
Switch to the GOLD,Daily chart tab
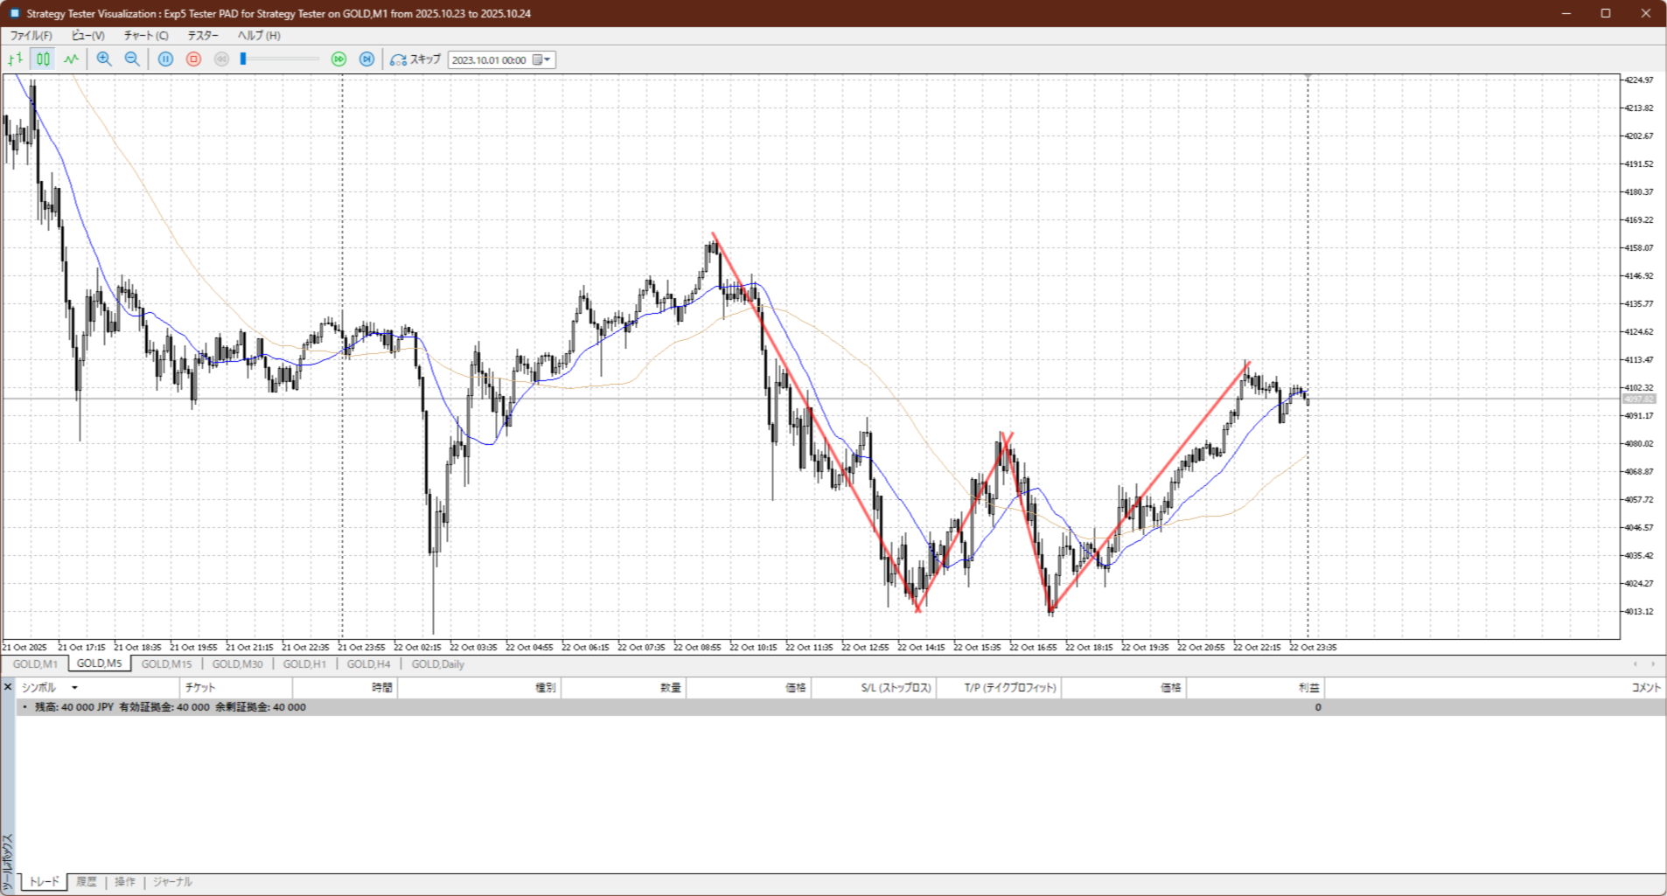click(x=437, y=664)
